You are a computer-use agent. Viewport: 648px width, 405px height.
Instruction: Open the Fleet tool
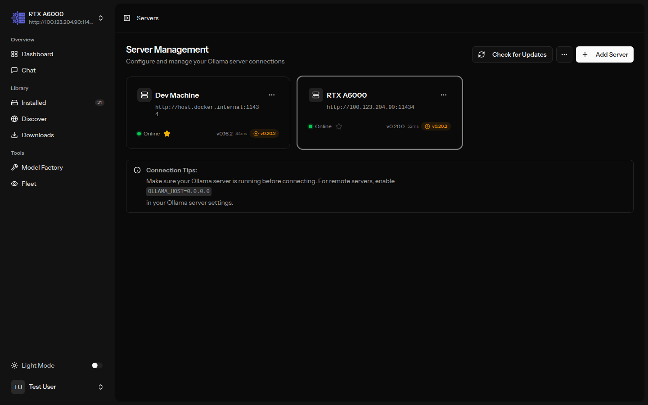(29, 184)
